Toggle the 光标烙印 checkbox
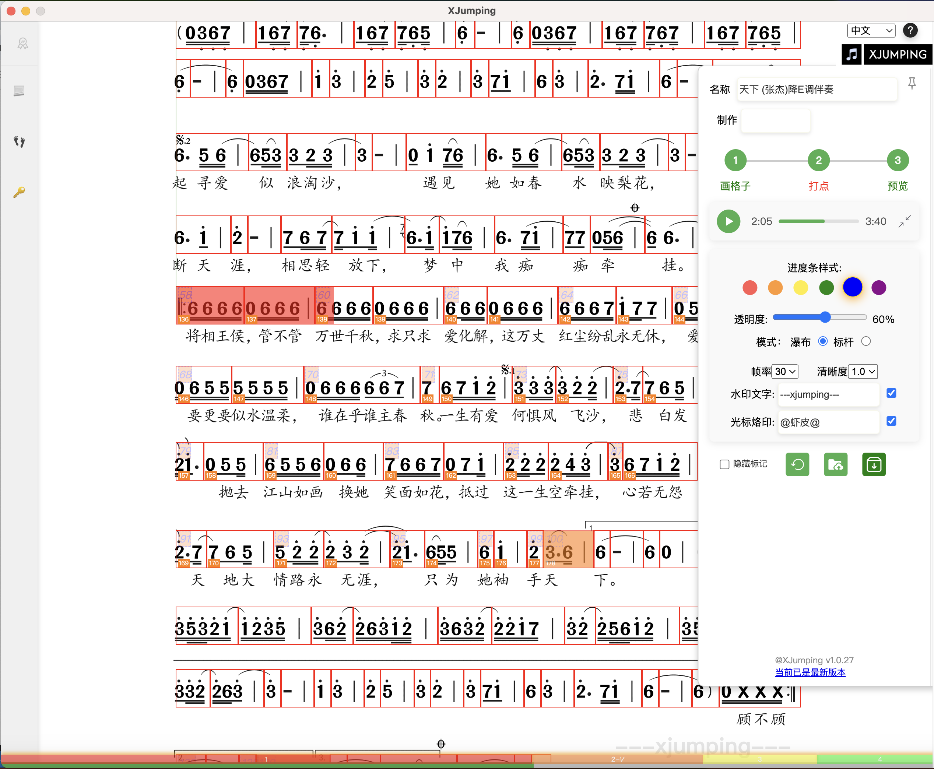This screenshot has width=934, height=769. (891, 421)
